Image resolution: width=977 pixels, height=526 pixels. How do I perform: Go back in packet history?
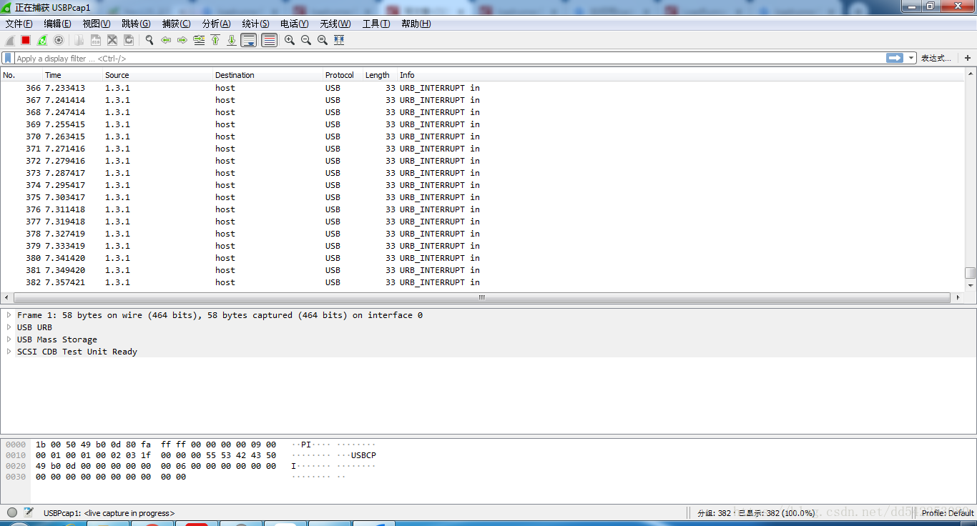166,40
